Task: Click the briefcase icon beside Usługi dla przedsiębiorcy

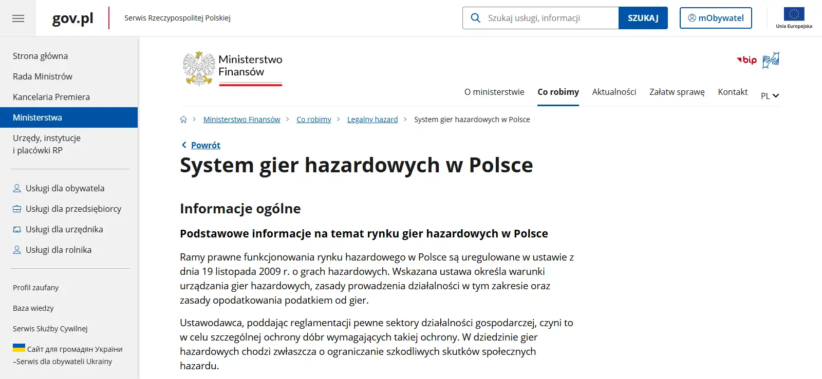Action: pyautogui.click(x=17, y=209)
